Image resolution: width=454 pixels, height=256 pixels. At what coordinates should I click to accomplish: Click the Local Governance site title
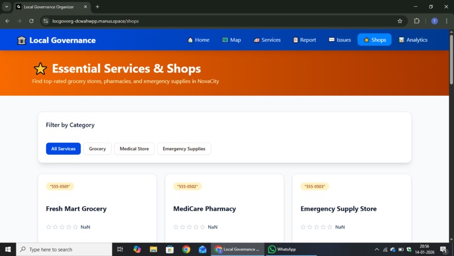[63, 40]
